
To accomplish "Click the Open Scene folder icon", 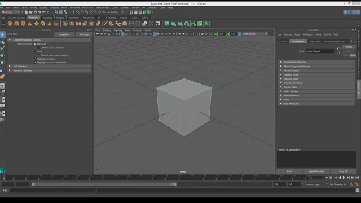I will [30, 12].
